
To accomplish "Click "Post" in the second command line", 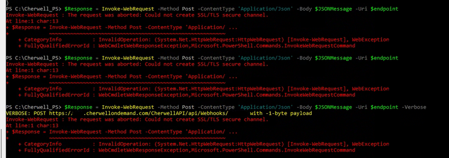I will 188,58.
